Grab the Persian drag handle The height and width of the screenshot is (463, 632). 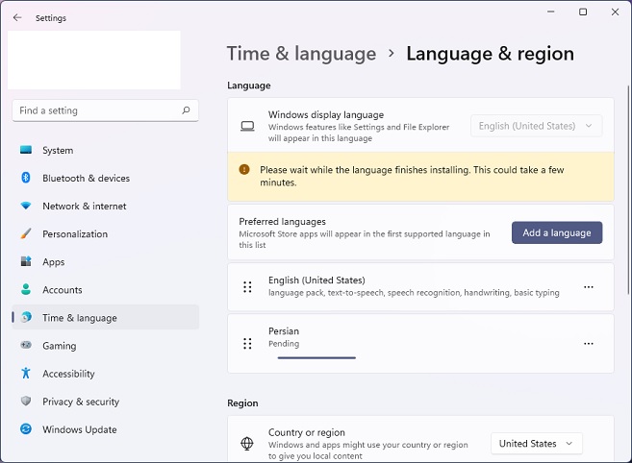[x=247, y=344]
